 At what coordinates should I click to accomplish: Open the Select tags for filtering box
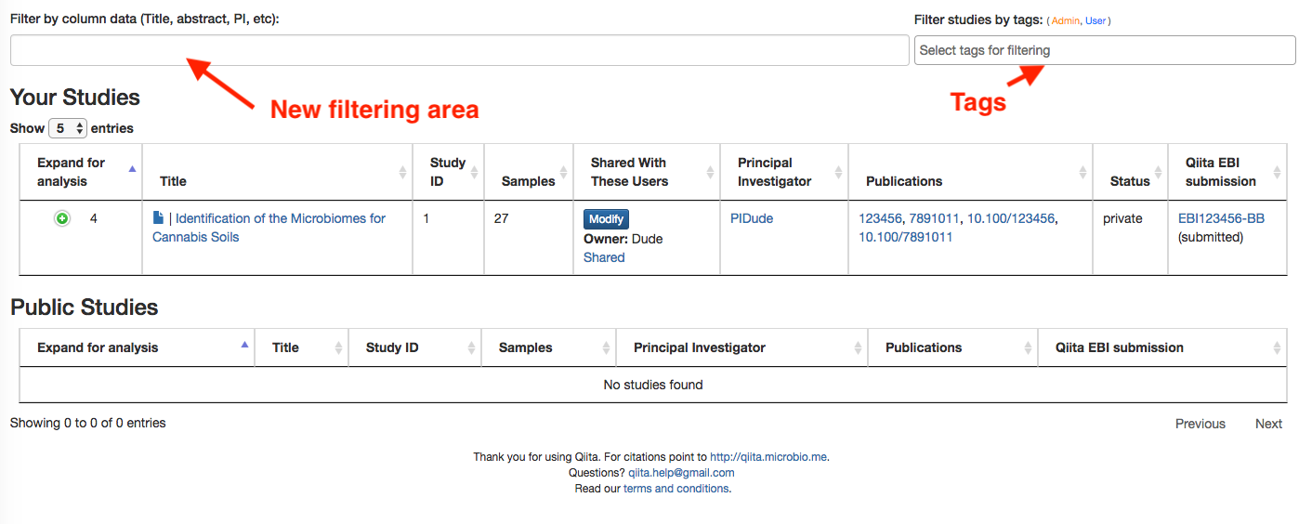1105,50
